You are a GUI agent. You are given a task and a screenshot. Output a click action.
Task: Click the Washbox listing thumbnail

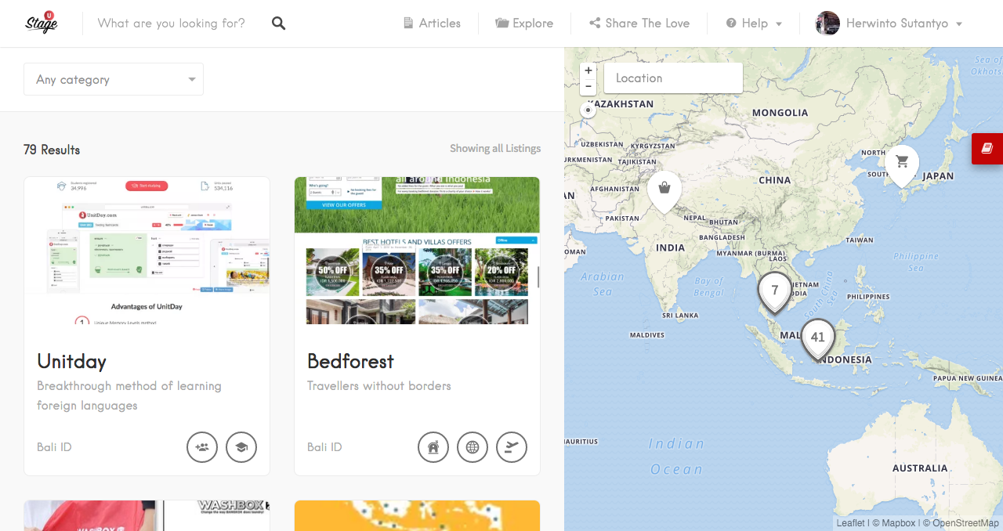click(147, 515)
